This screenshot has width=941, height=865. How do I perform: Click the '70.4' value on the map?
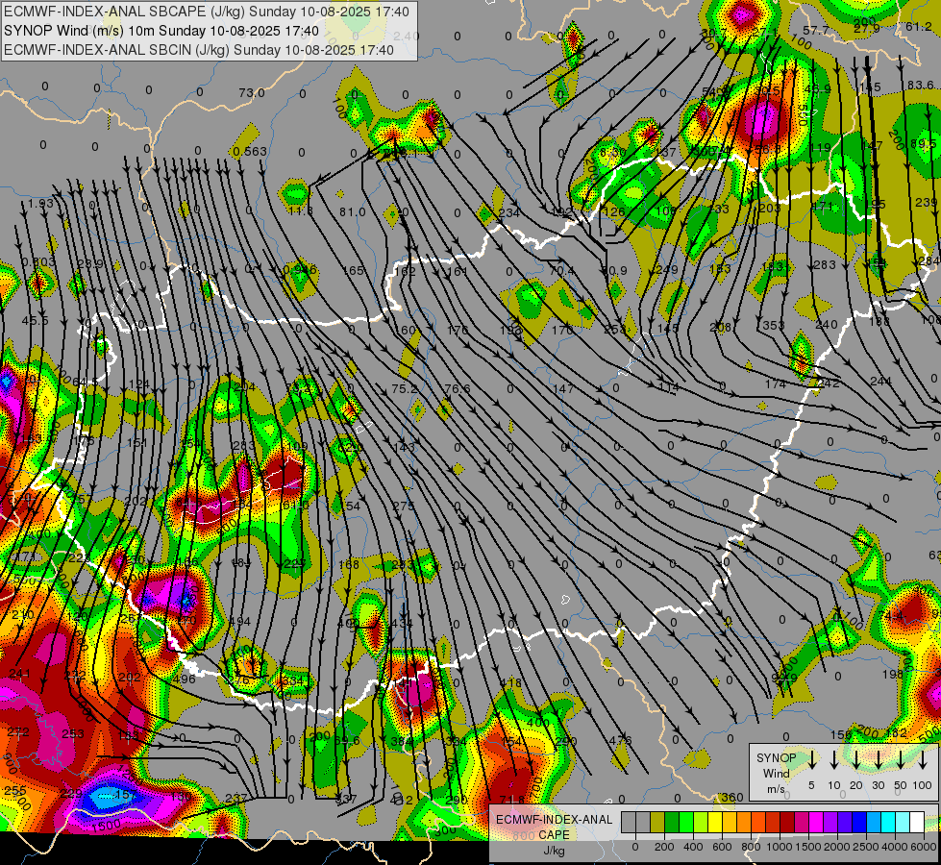pos(561,271)
